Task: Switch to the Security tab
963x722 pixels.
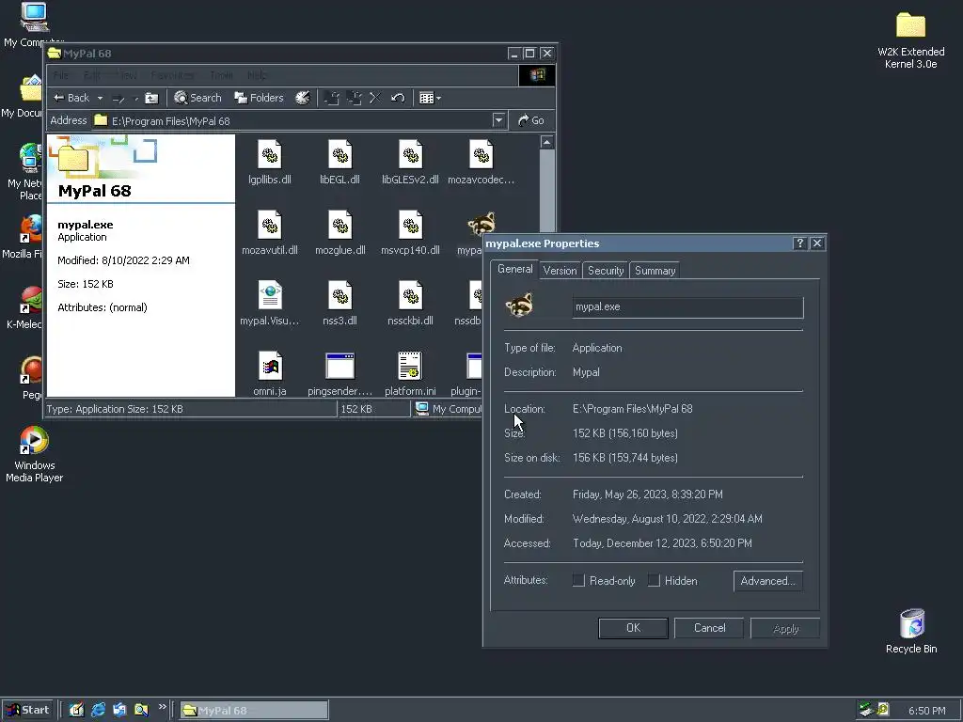Action: [606, 271]
